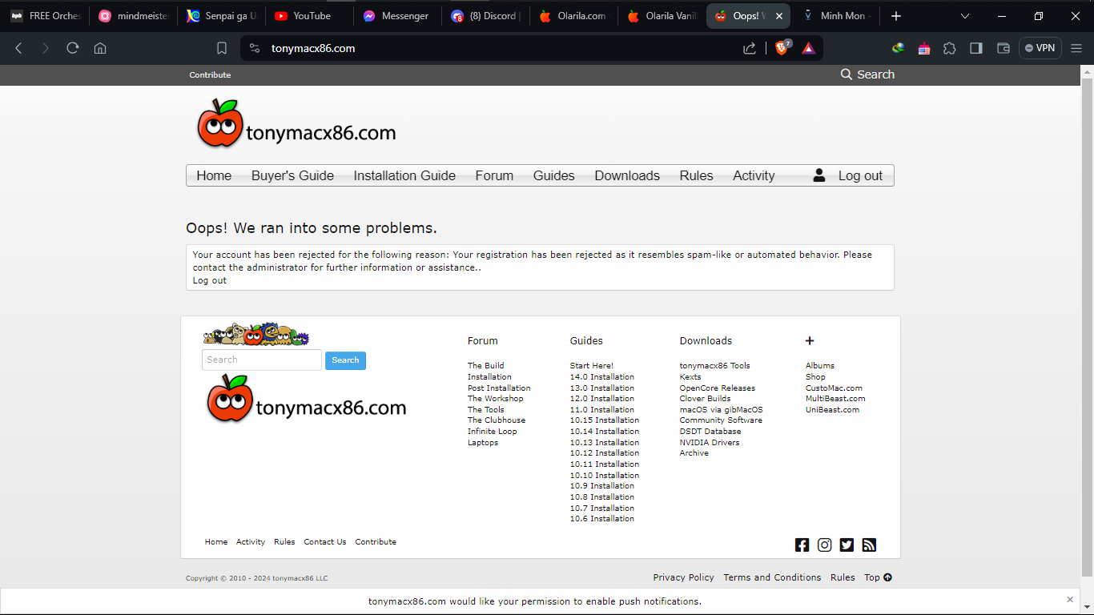Open the OpenCore Releases download link
This screenshot has height=615, width=1094.
718,388
